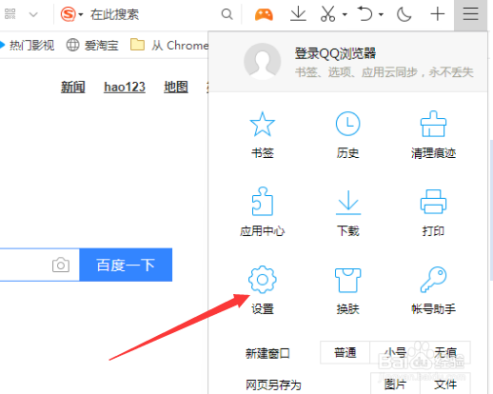Select 无痕 incognito window option
This screenshot has width=493, height=394.
click(445, 352)
